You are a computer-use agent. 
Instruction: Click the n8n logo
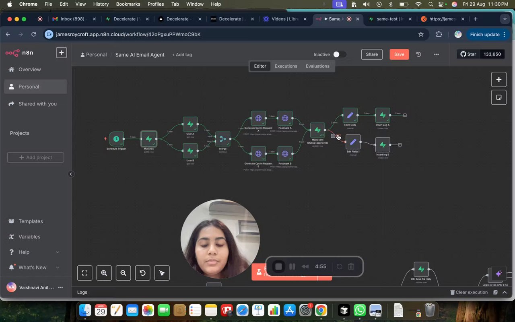[19, 53]
